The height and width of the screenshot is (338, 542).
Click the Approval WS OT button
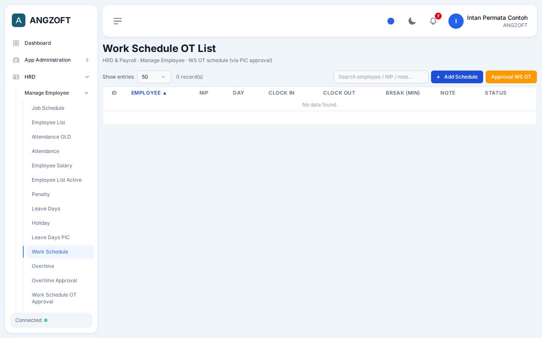(x=511, y=77)
